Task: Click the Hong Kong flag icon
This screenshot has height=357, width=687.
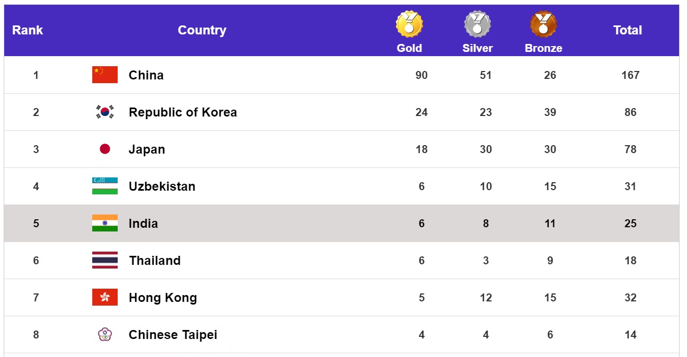Action: coord(105,298)
